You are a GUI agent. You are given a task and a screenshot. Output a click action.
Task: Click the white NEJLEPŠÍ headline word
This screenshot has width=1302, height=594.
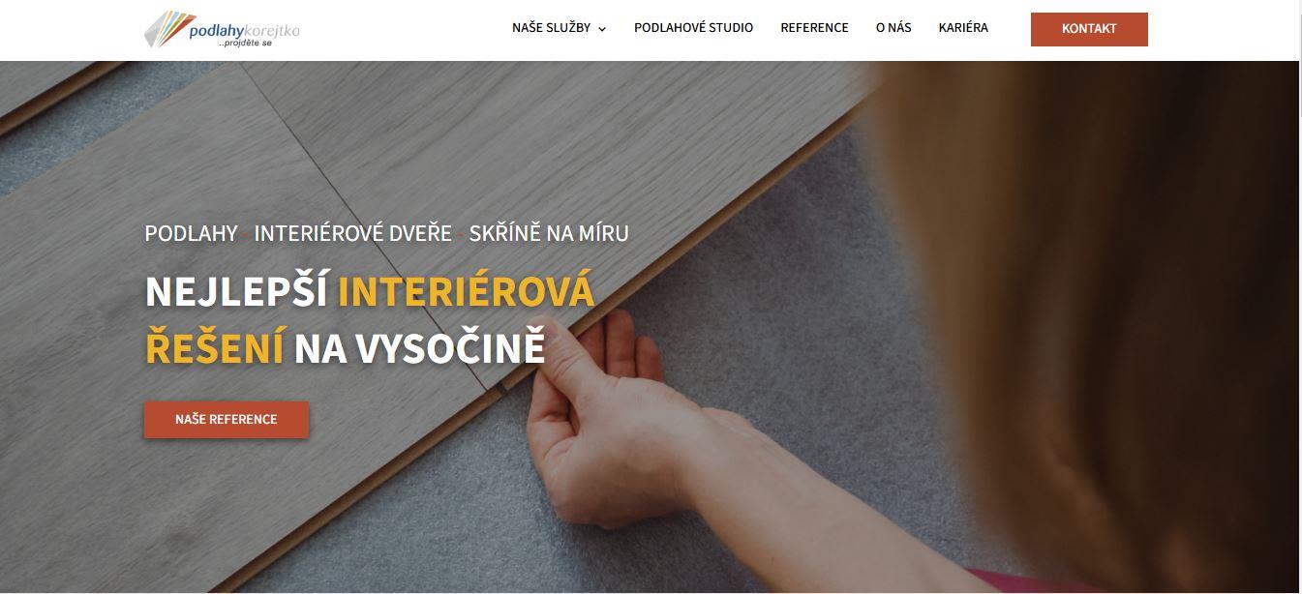click(237, 292)
